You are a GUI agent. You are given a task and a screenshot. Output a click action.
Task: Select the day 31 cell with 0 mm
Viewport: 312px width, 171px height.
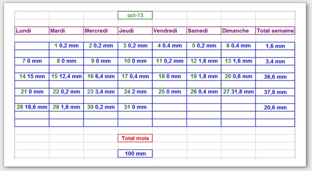coord(135,107)
